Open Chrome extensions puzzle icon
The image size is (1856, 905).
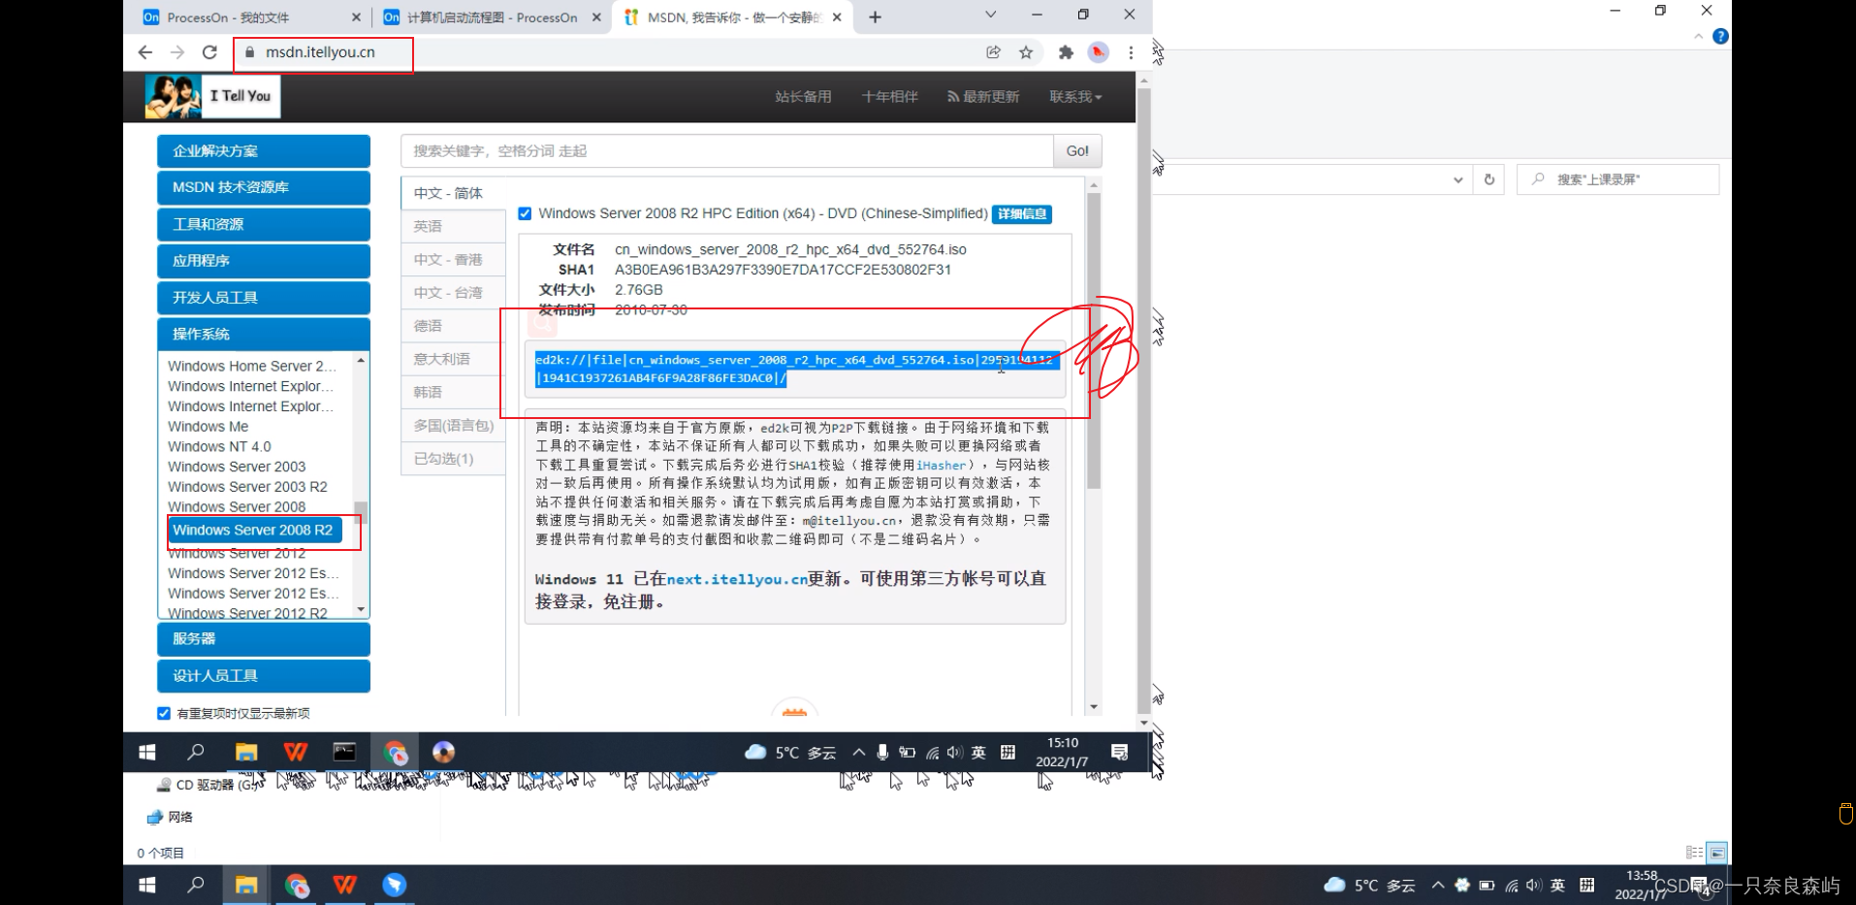point(1066,52)
